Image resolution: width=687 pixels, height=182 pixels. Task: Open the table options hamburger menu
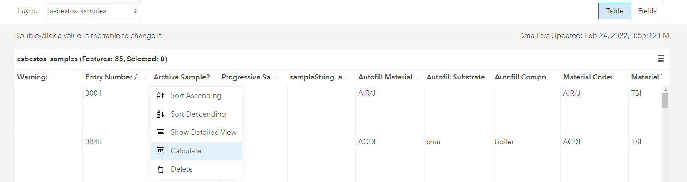[x=661, y=59]
